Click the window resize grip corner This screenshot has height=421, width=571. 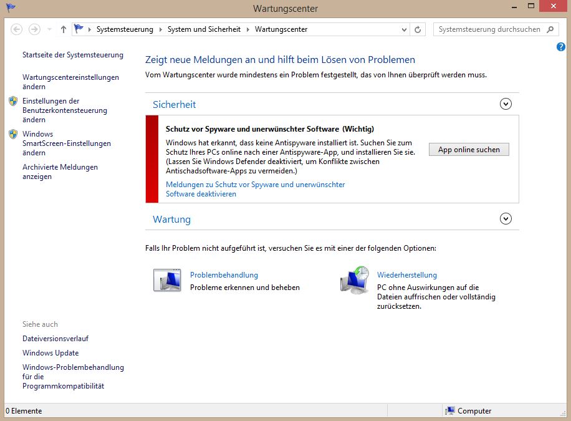coord(563,414)
